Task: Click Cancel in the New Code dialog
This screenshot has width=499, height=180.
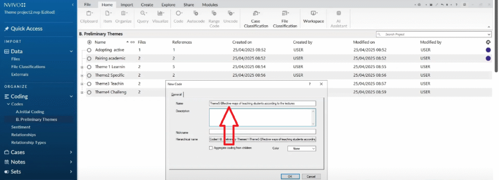Action: [x=311, y=177]
